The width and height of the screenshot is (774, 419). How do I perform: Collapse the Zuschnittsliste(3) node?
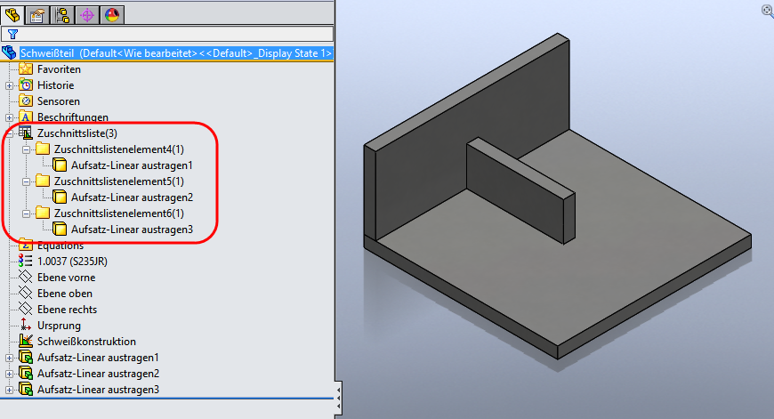[10, 133]
